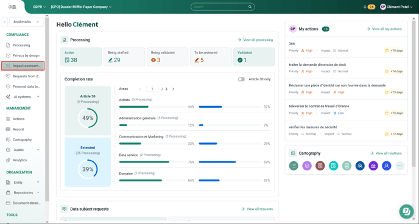419x224 pixels.
Task: Expand the Entity menu
Action: (x=38, y=183)
